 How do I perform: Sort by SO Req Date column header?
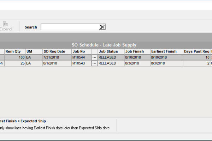[57, 51]
